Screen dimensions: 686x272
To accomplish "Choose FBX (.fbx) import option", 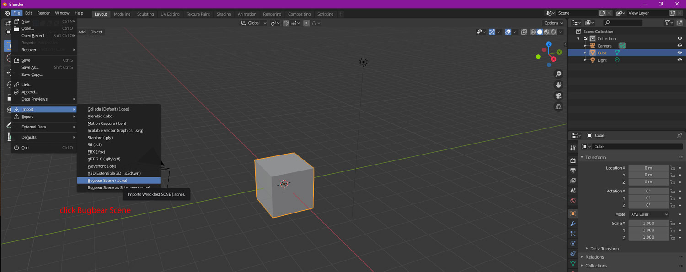I will click(x=119, y=152).
